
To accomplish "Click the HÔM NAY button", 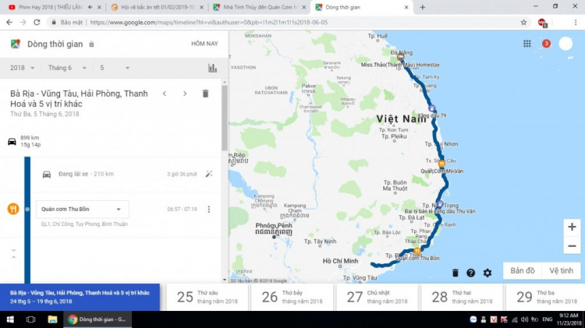I will tap(204, 44).
